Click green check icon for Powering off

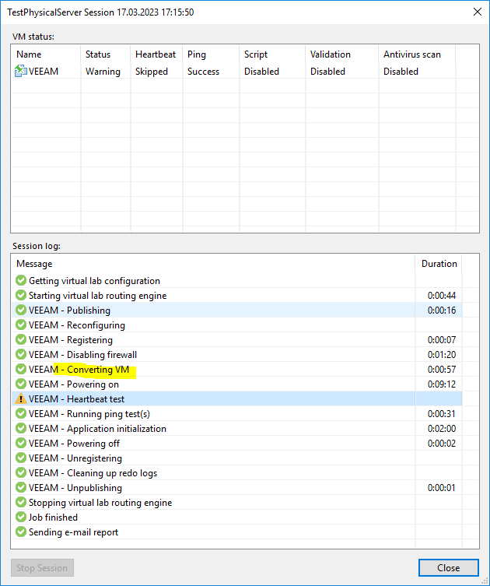[21, 444]
